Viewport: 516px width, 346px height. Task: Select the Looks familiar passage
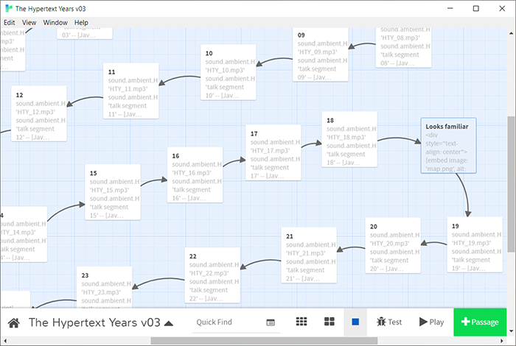coord(448,146)
